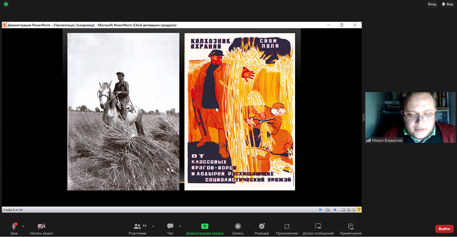Viewport: 457px width, 237px height.
Task: Open the Вид view menu
Action: point(447,4)
